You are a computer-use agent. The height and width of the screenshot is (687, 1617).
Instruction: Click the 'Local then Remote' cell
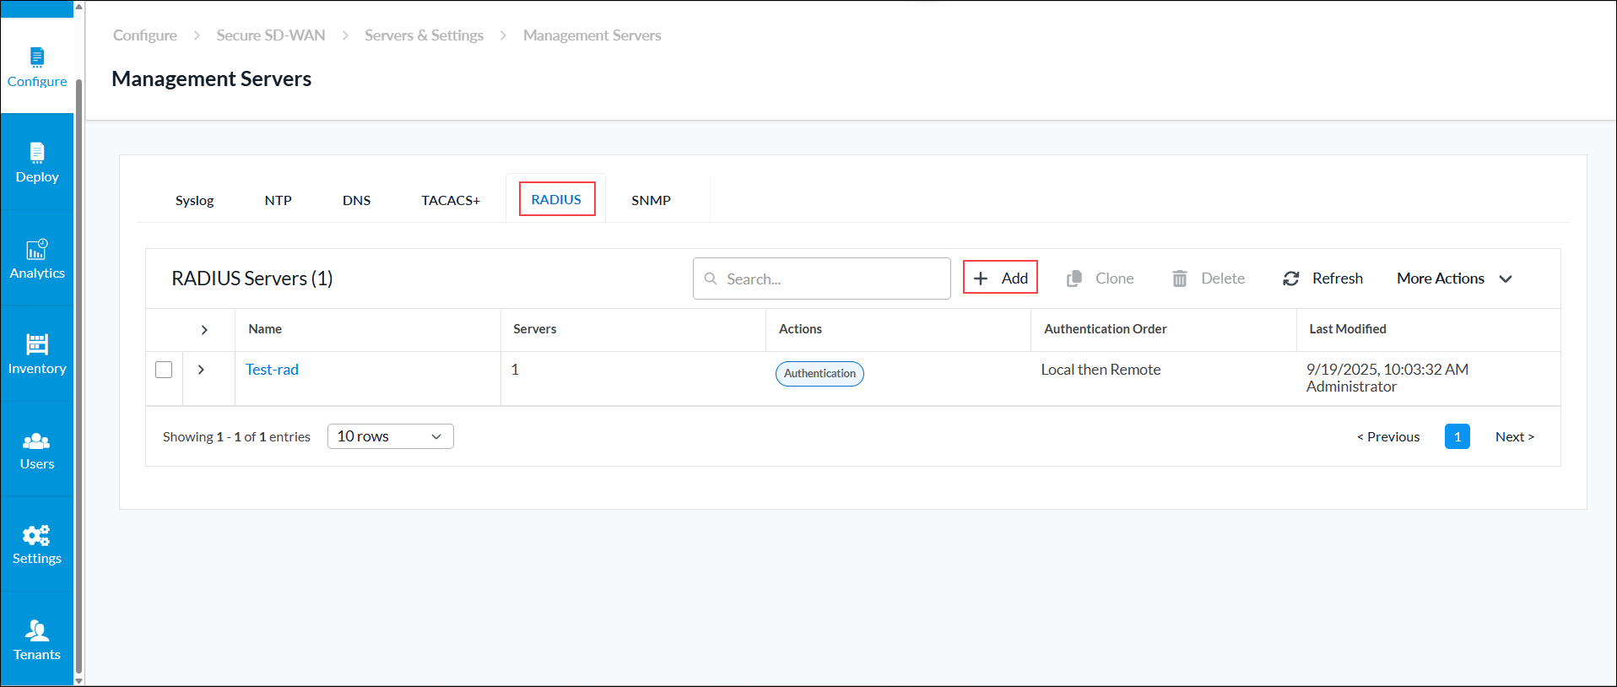tap(1101, 370)
